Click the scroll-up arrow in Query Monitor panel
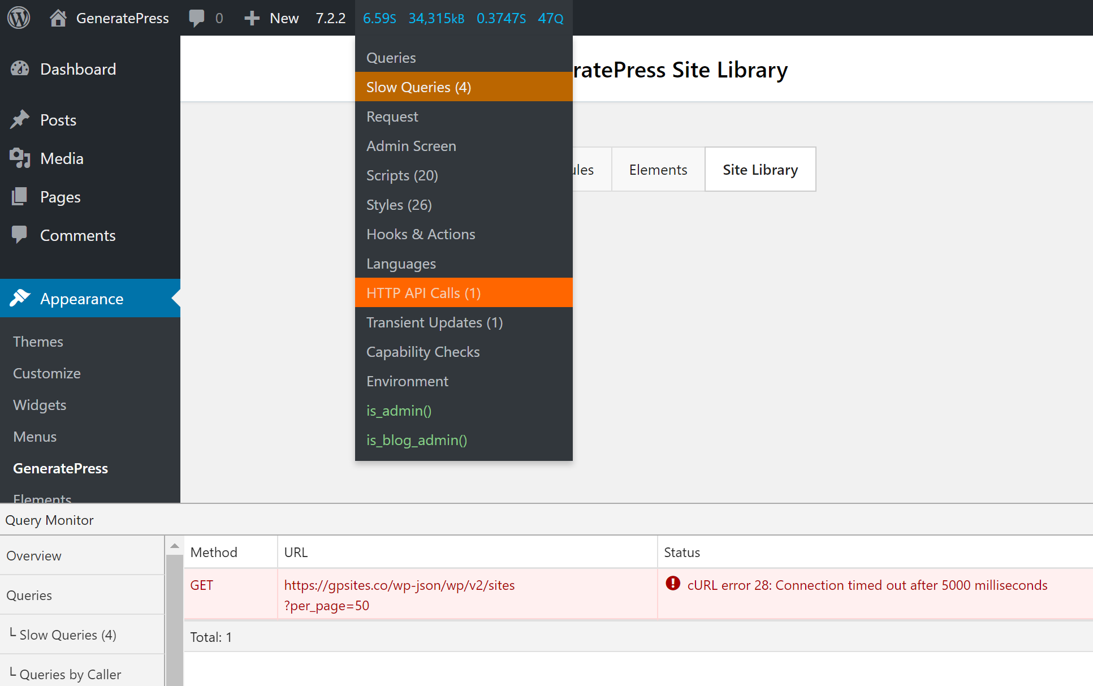1093x686 pixels. point(175,546)
